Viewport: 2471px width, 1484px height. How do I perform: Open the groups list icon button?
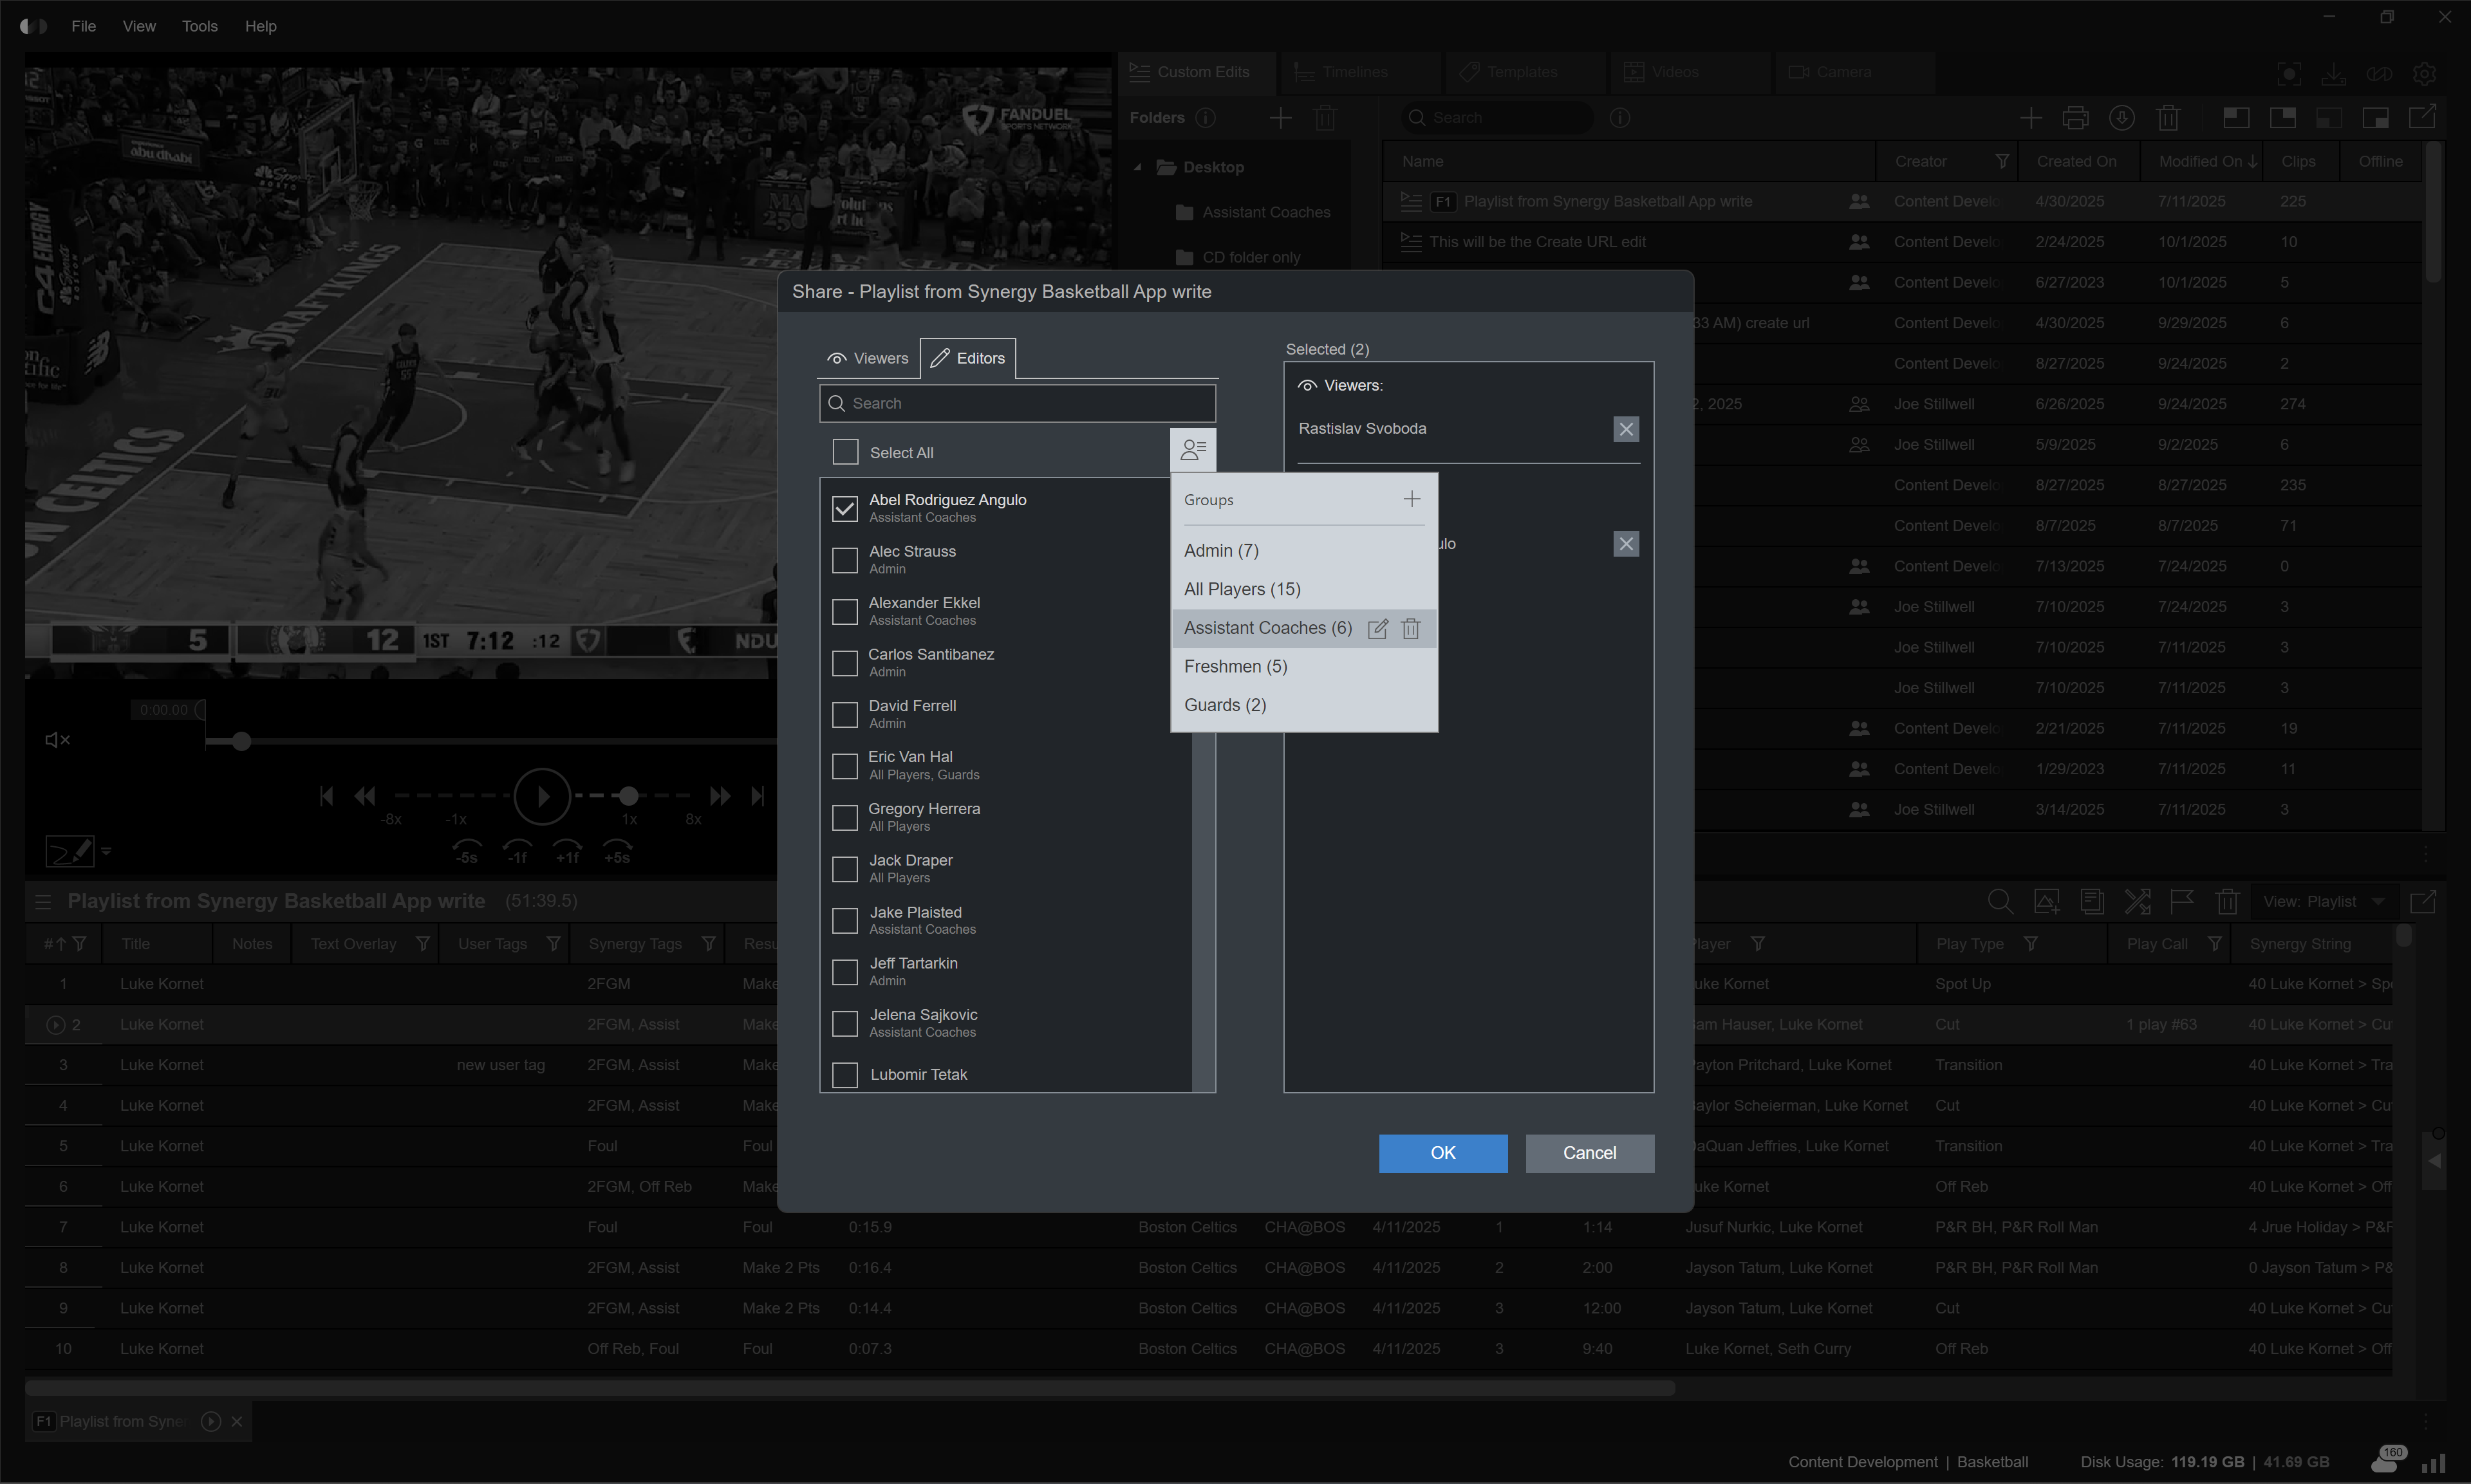1192,450
